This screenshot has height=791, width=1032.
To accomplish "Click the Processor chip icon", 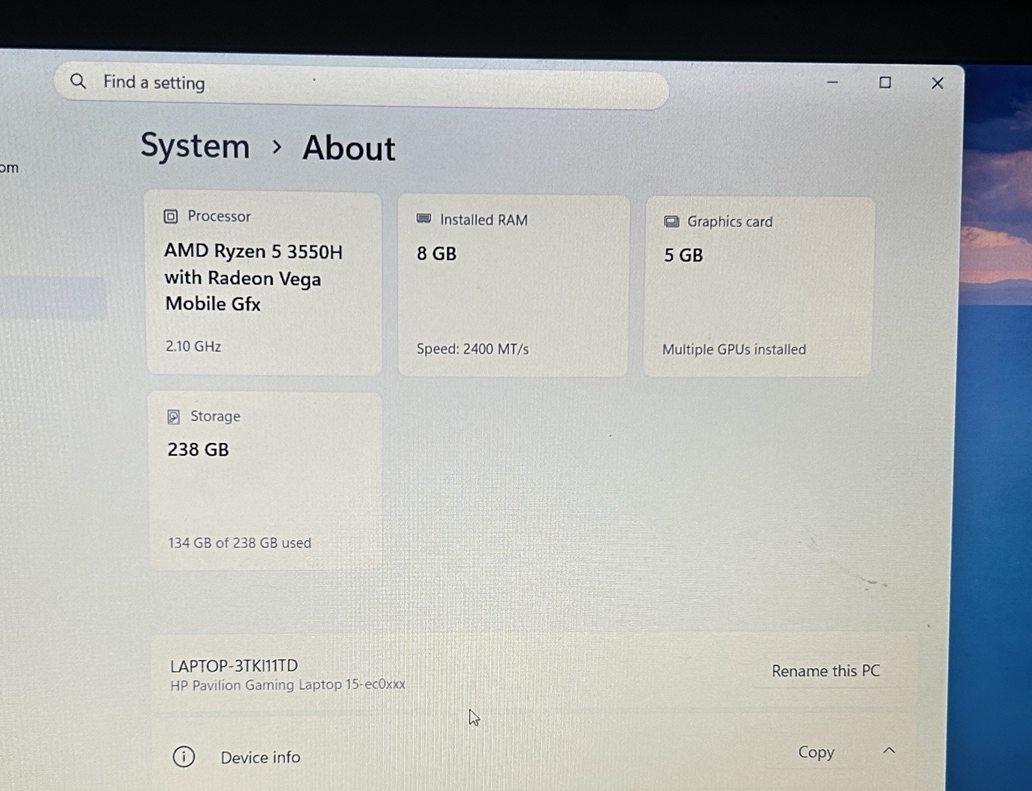I will coord(170,216).
